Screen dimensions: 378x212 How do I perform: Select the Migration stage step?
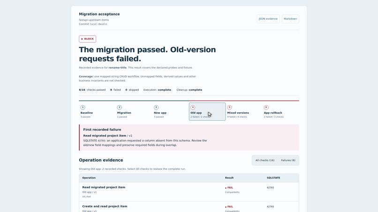[x=134, y=112]
